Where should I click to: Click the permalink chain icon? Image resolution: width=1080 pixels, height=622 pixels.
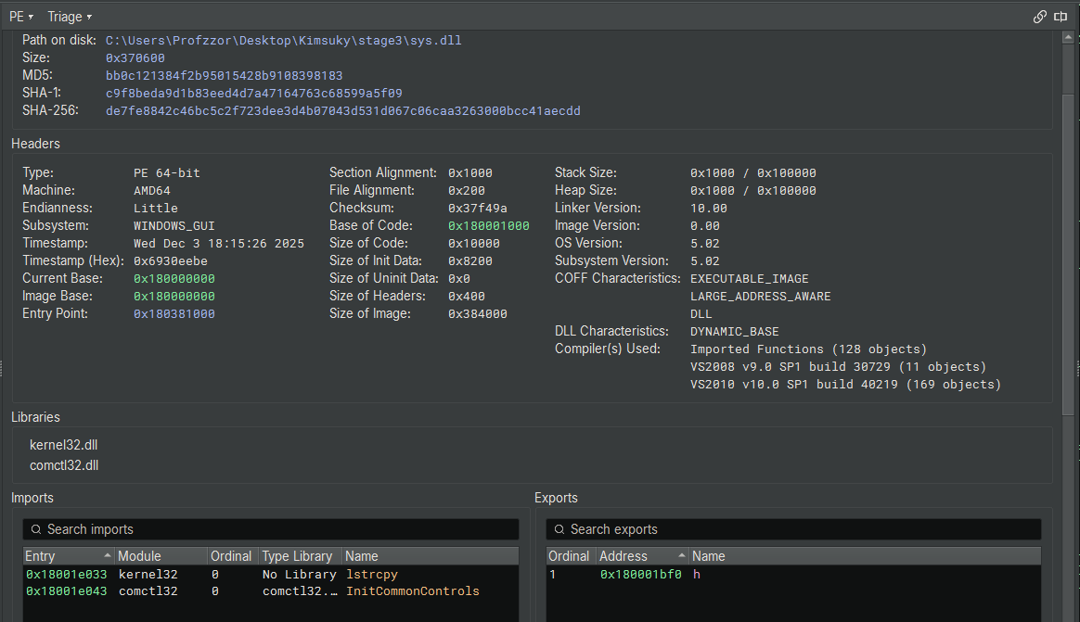[x=1041, y=16]
